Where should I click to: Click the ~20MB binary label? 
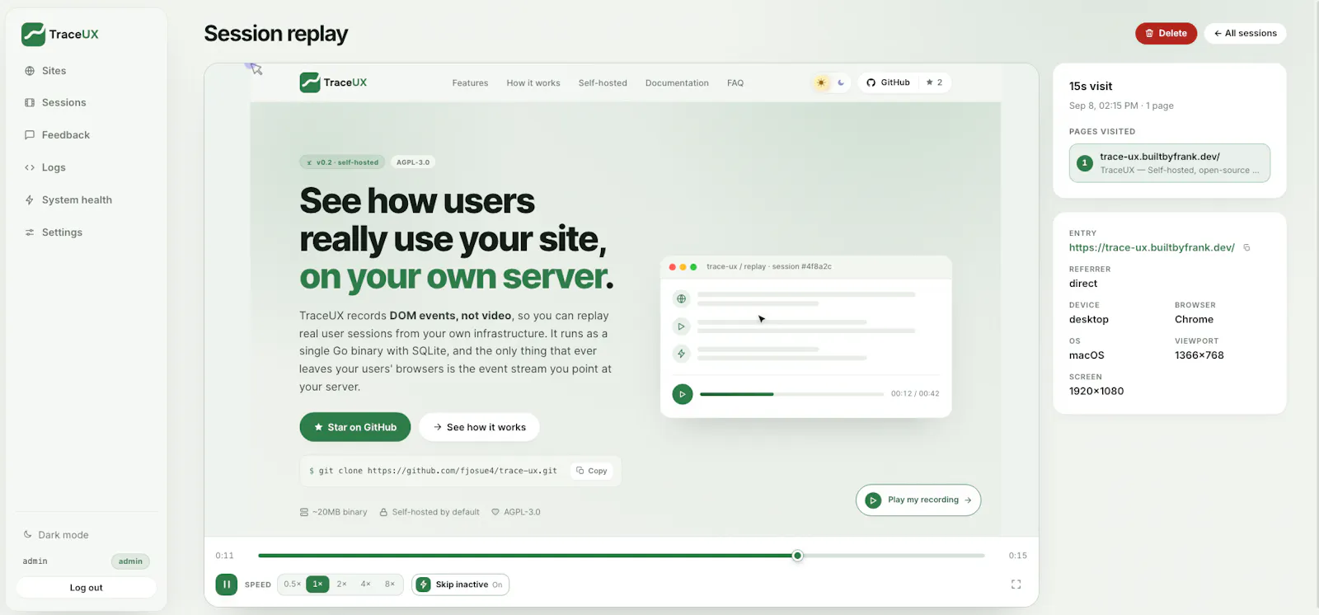[333, 512]
